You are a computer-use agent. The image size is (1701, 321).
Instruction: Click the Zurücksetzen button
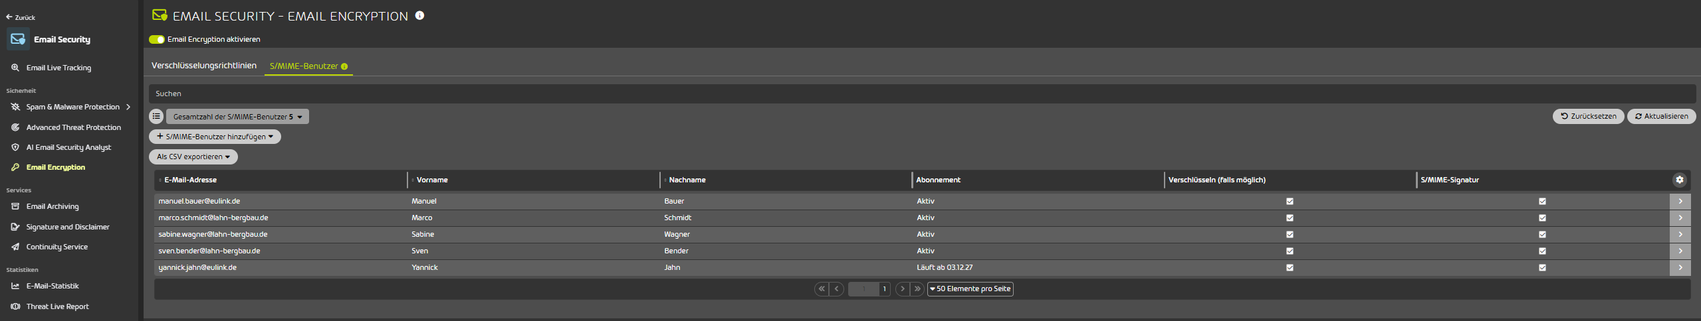1588,117
